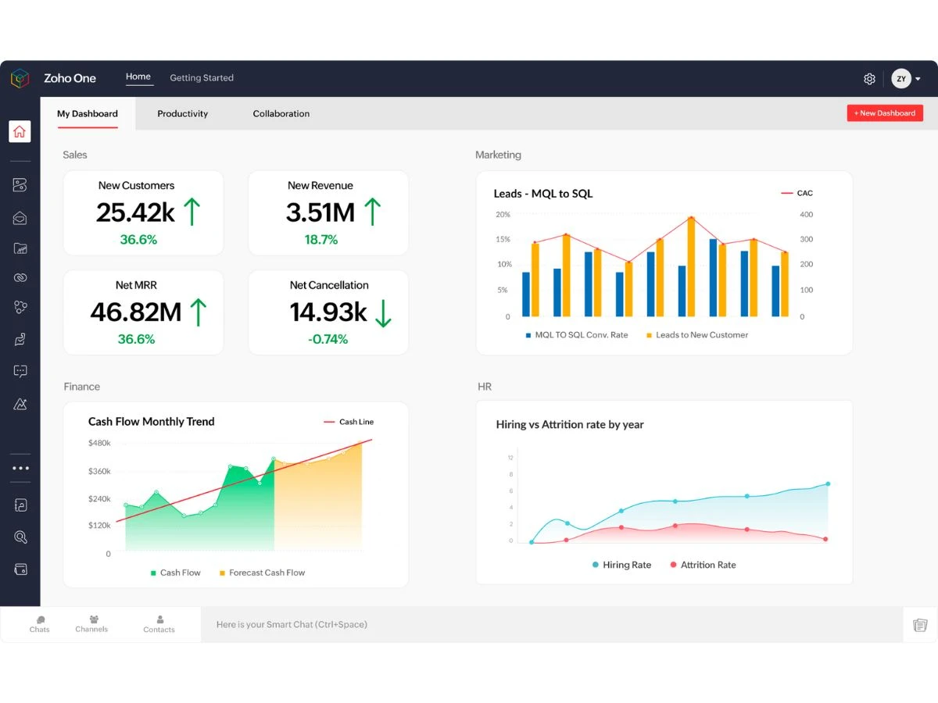
Task: Go to the Home menu item
Action: coord(138,77)
